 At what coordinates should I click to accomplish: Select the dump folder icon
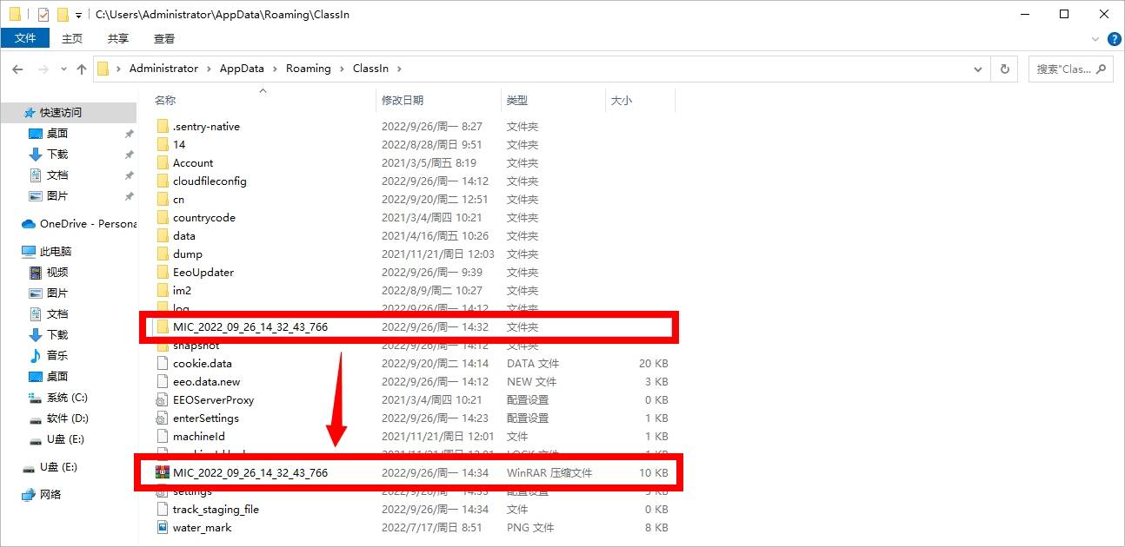(x=162, y=254)
